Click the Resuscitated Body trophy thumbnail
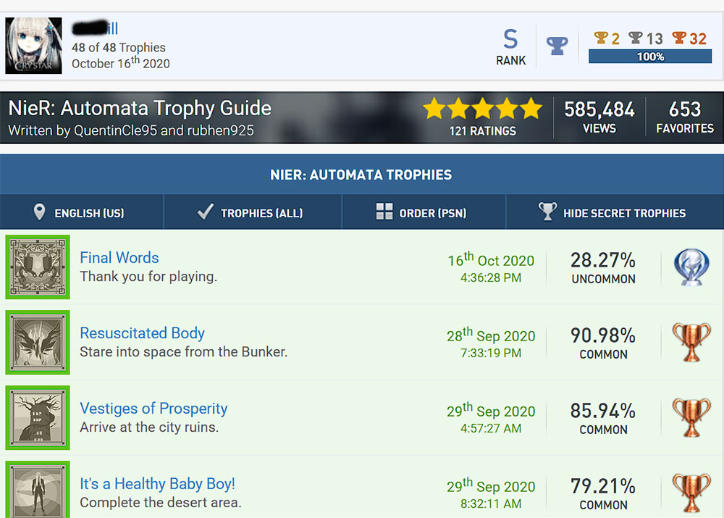 tap(38, 342)
